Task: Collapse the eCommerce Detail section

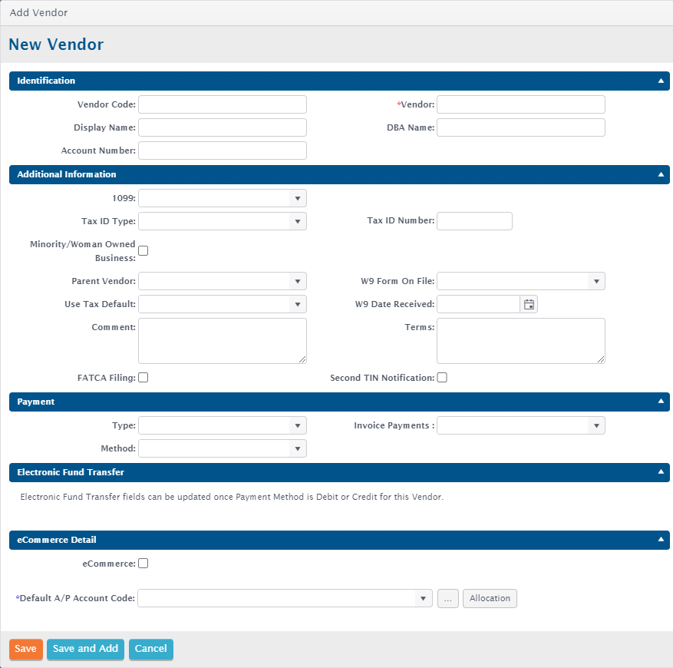Action: (x=661, y=539)
